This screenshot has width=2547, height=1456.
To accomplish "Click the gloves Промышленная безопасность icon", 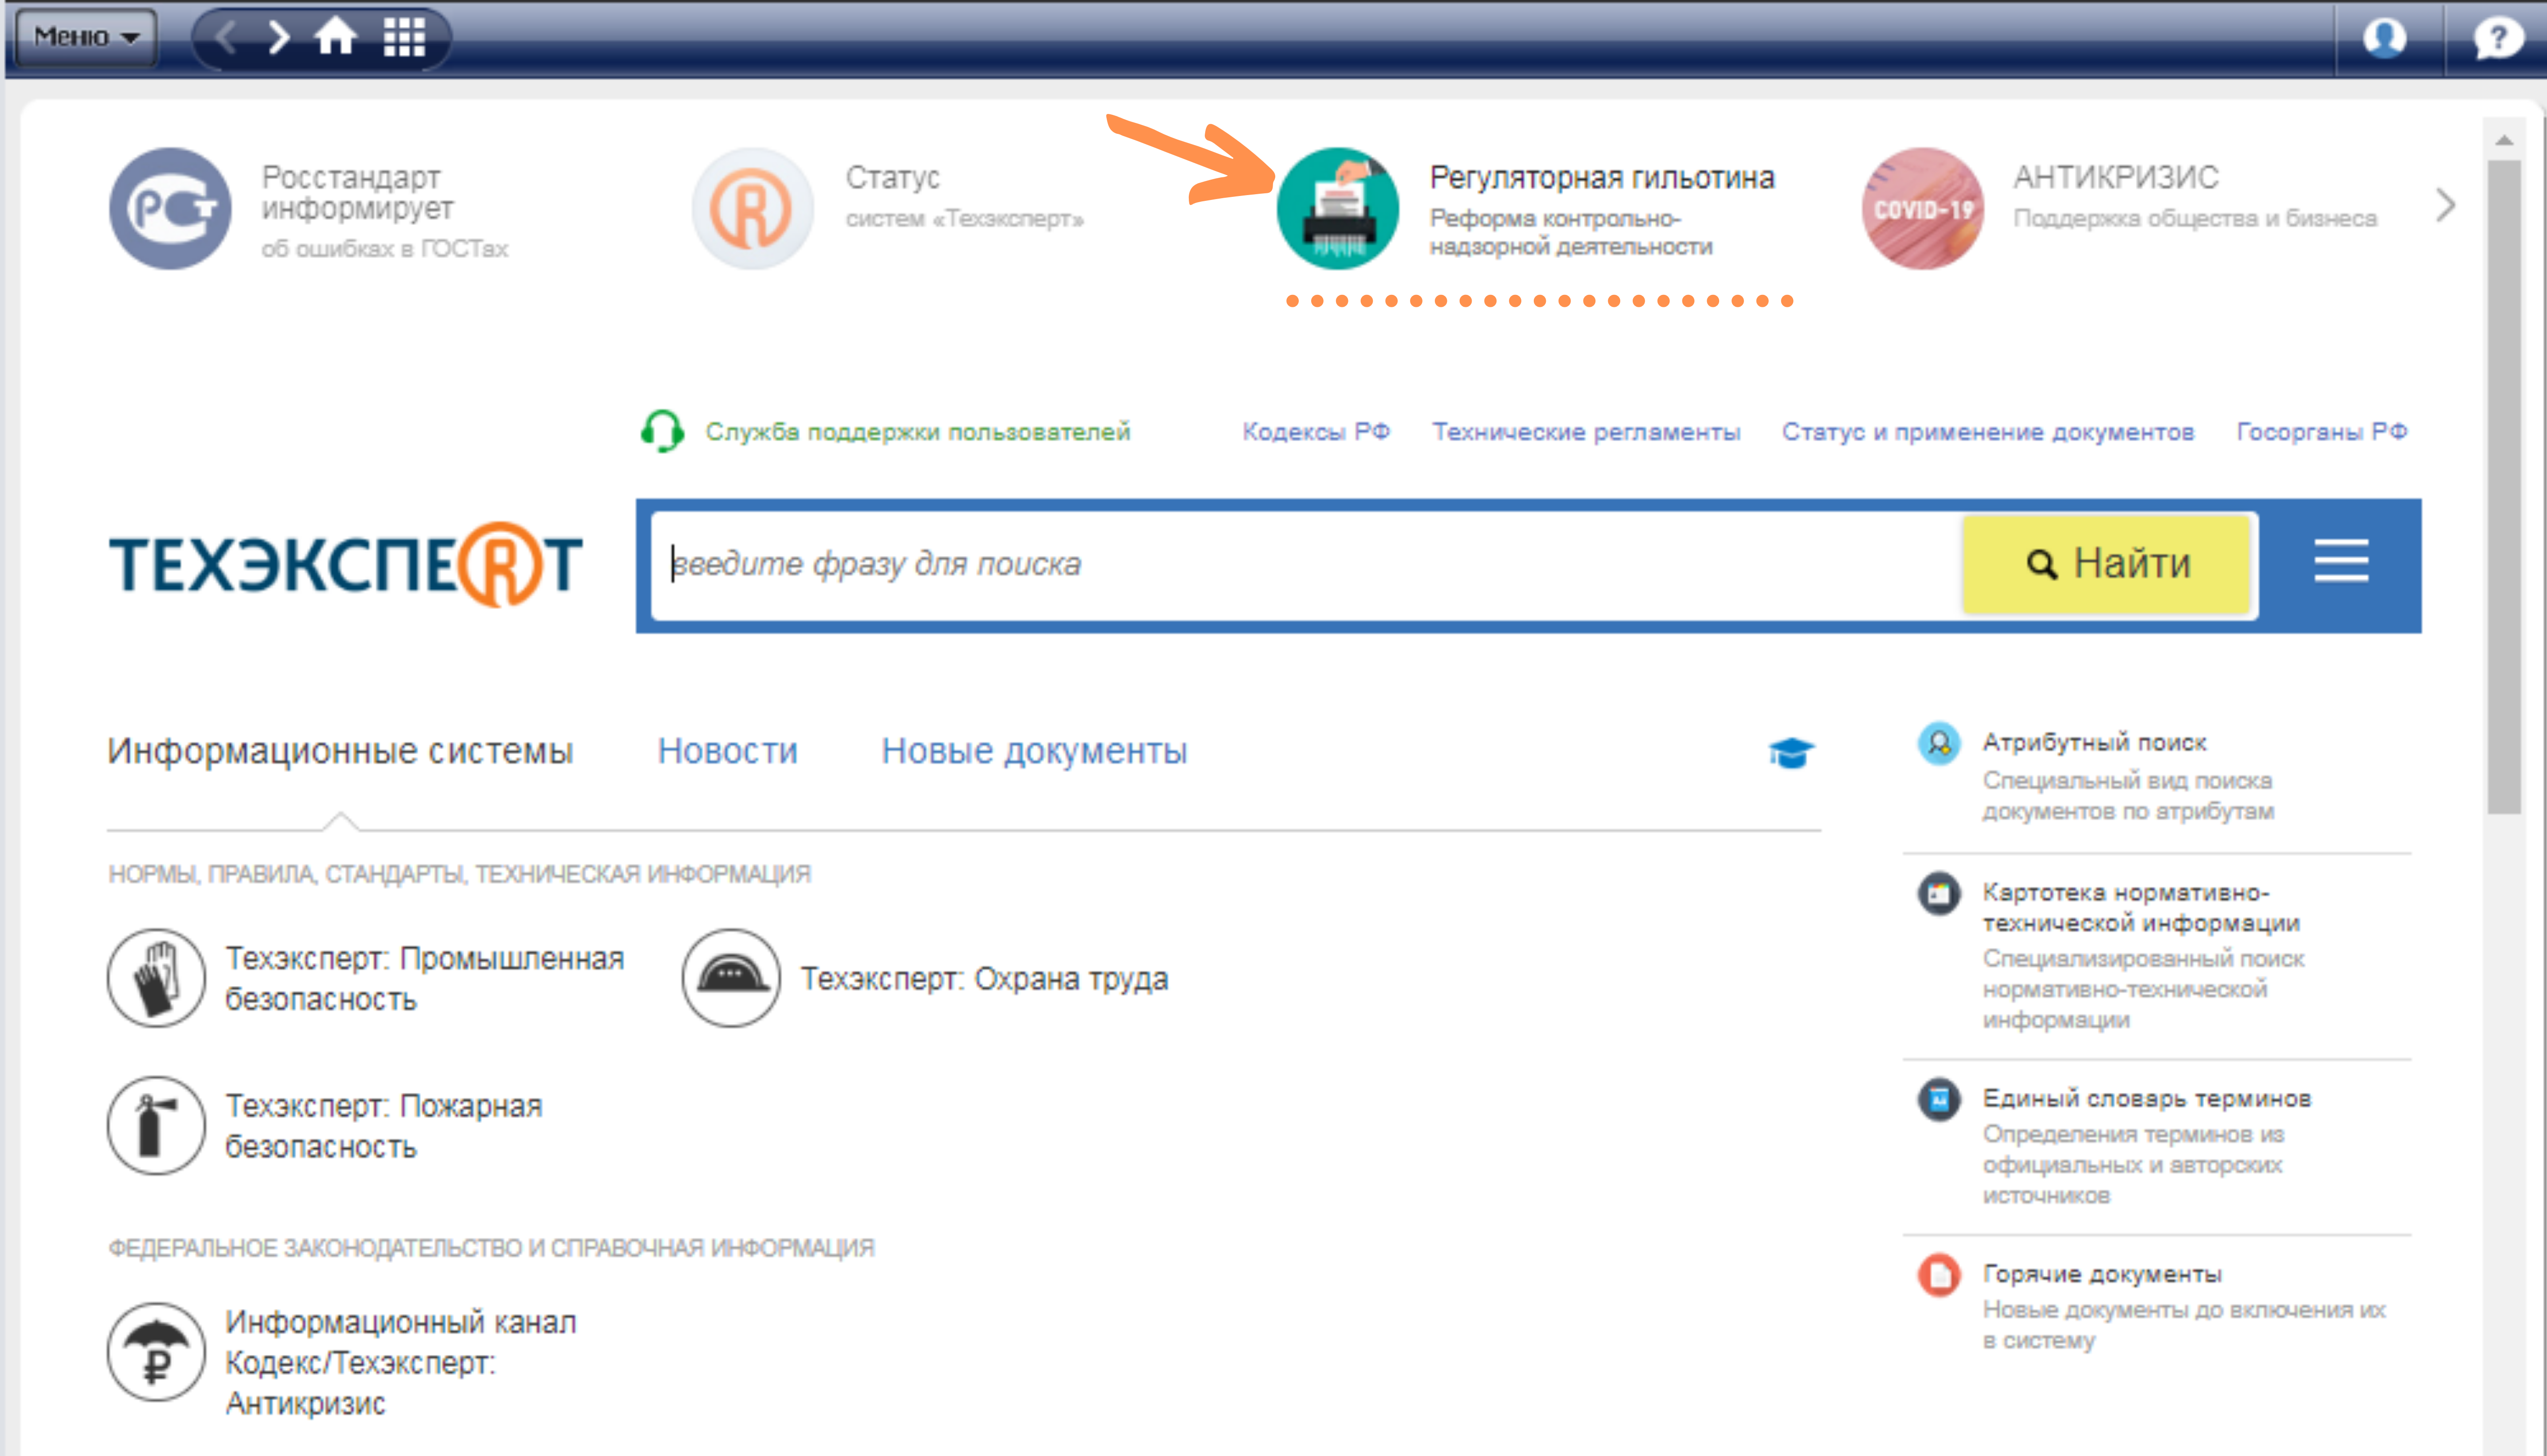I will 156,978.
